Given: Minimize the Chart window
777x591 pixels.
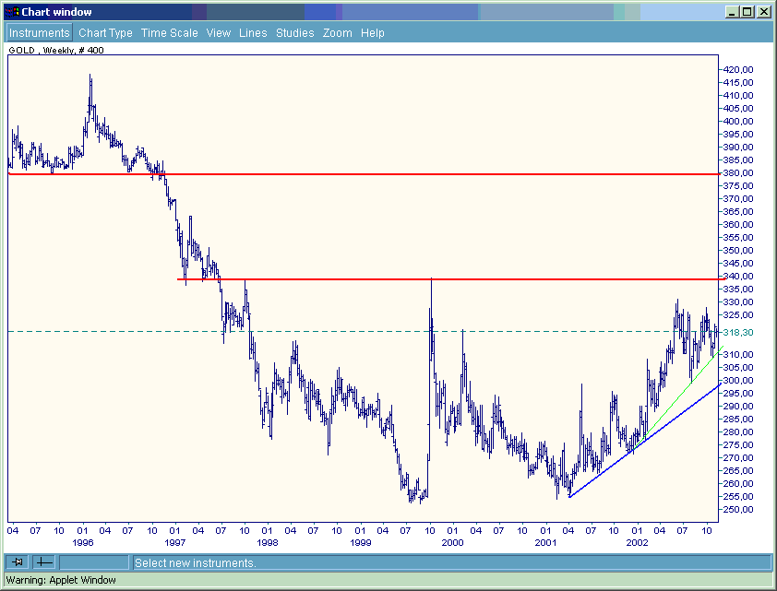Looking at the screenshot, I should 733,12.
